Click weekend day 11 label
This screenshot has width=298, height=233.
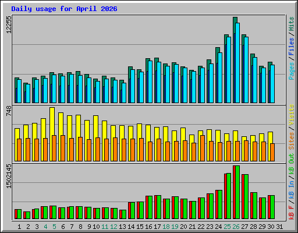(x=105, y=227)
